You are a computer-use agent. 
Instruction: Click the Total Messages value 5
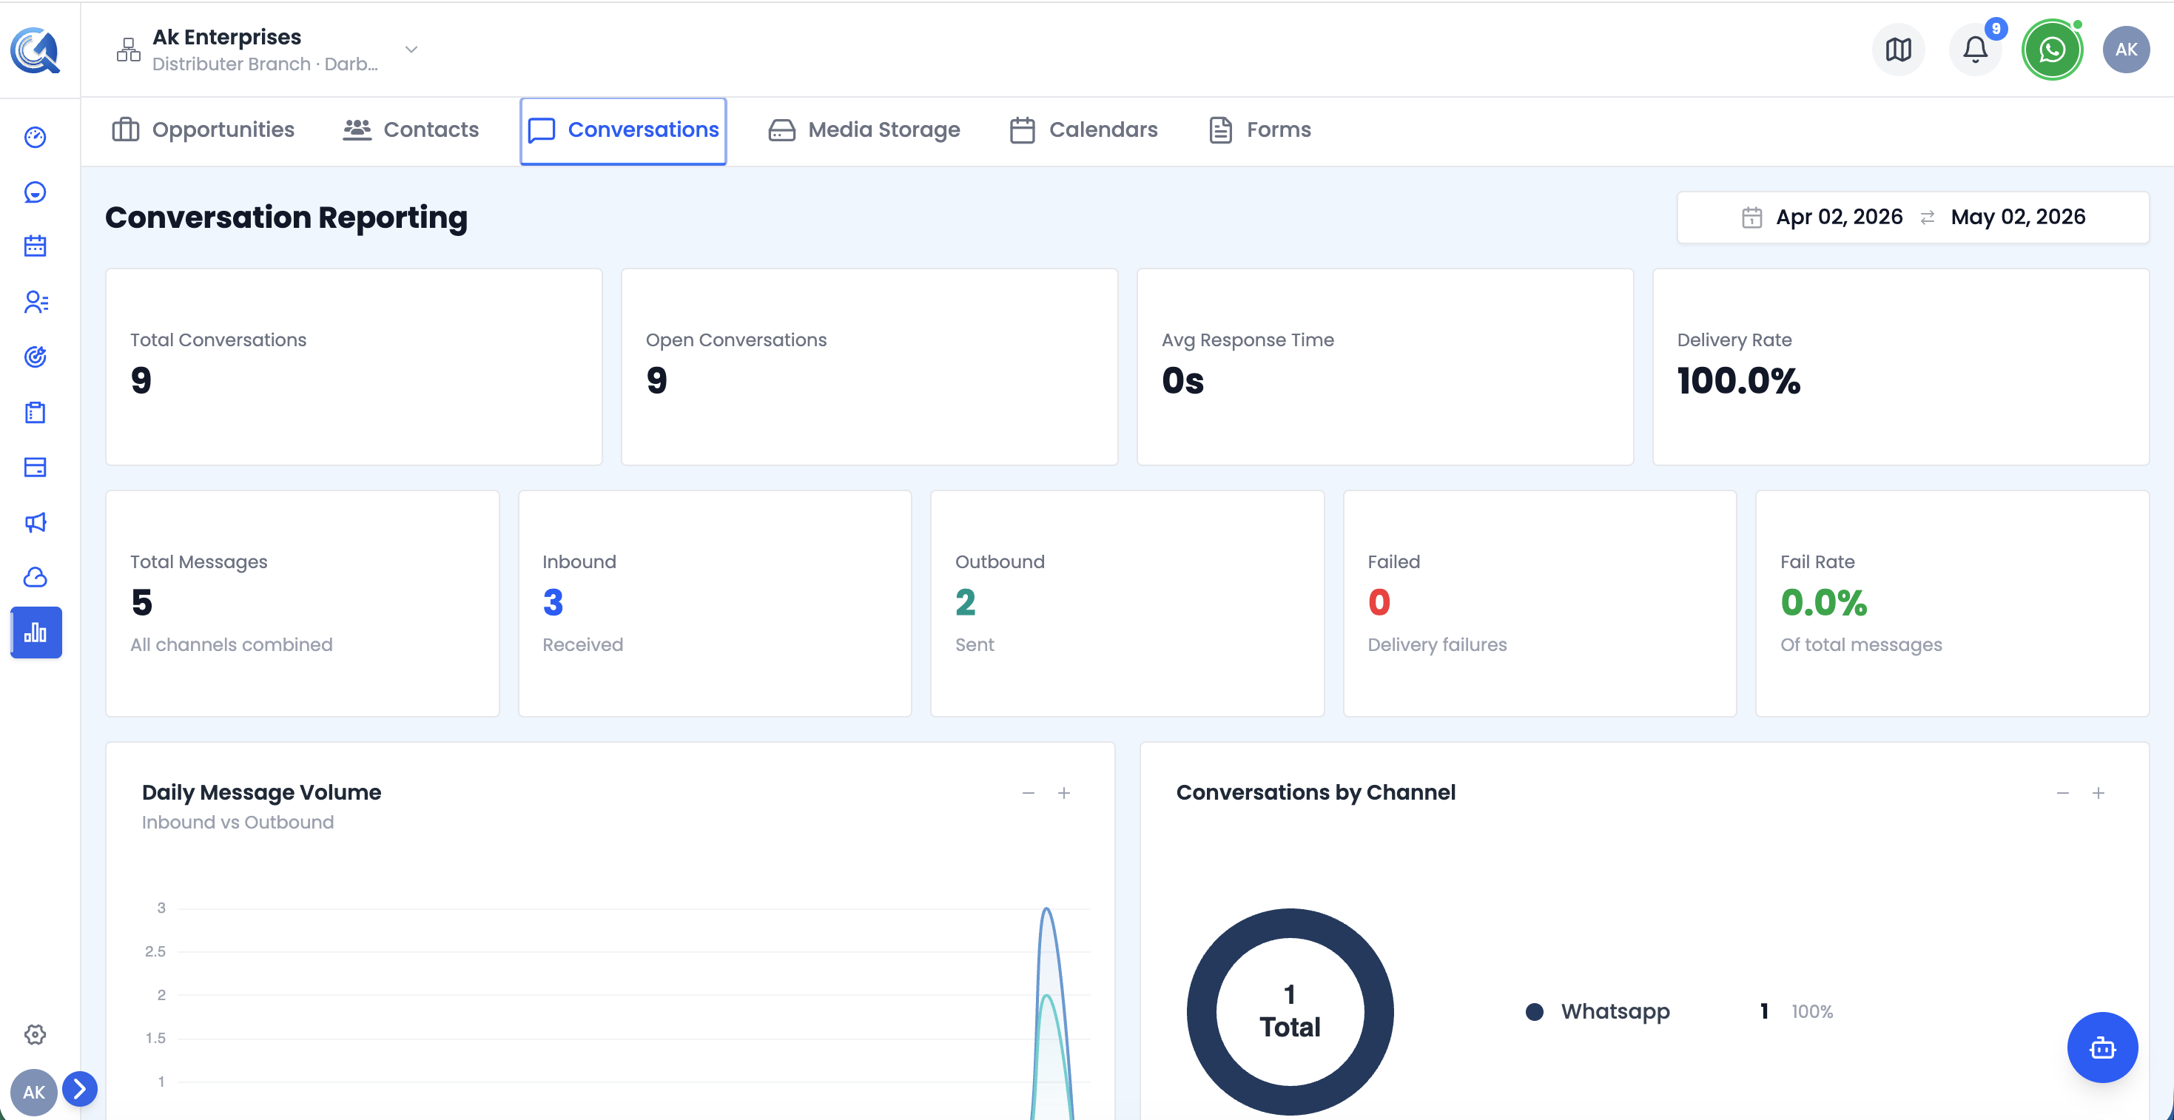(142, 603)
